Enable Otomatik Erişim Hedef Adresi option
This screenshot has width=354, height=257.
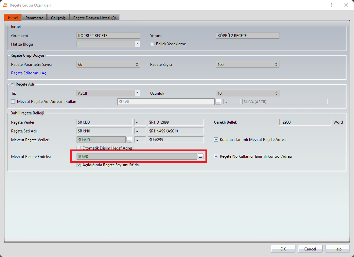point(79,148)
